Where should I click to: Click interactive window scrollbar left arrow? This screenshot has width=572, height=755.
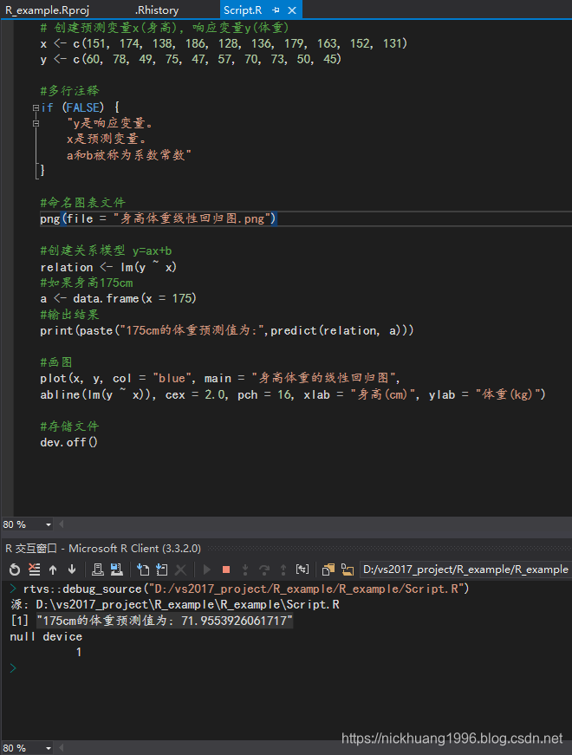tap(62, 748)
